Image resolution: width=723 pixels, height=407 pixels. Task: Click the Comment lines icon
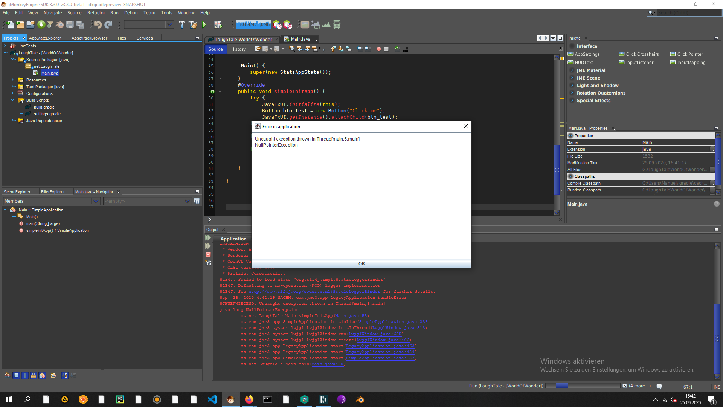[x=397, y=49]
